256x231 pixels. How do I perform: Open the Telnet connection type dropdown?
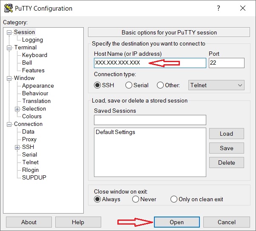pyautogui.click(x=216, y=85)
